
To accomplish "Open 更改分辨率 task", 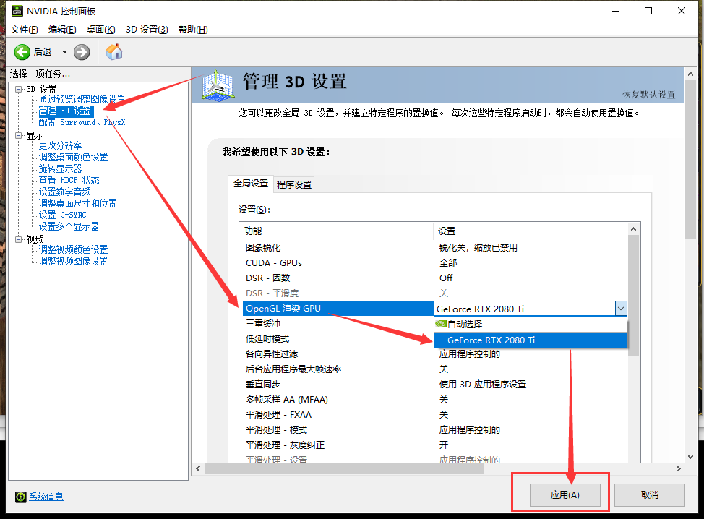I will 60,145.
